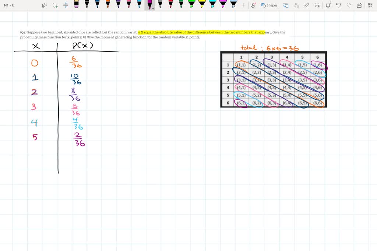
Task: Add a new pen with the plus button
Action: (x=243, y=5)
